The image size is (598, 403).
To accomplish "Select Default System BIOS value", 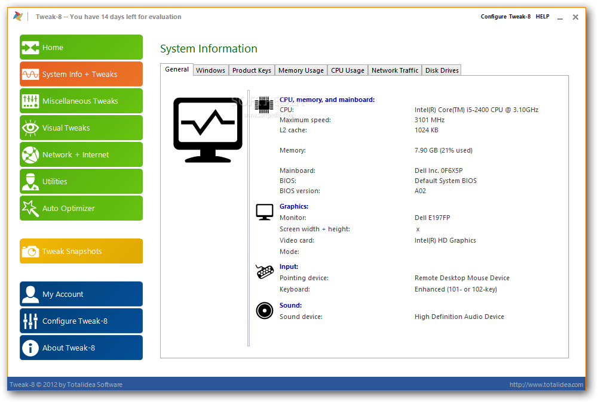I will coord(446,181).
